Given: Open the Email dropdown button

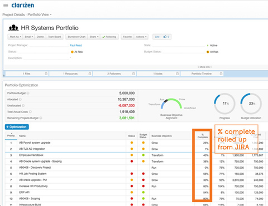Looking at the screenshot, I should (x=29, y=37).
